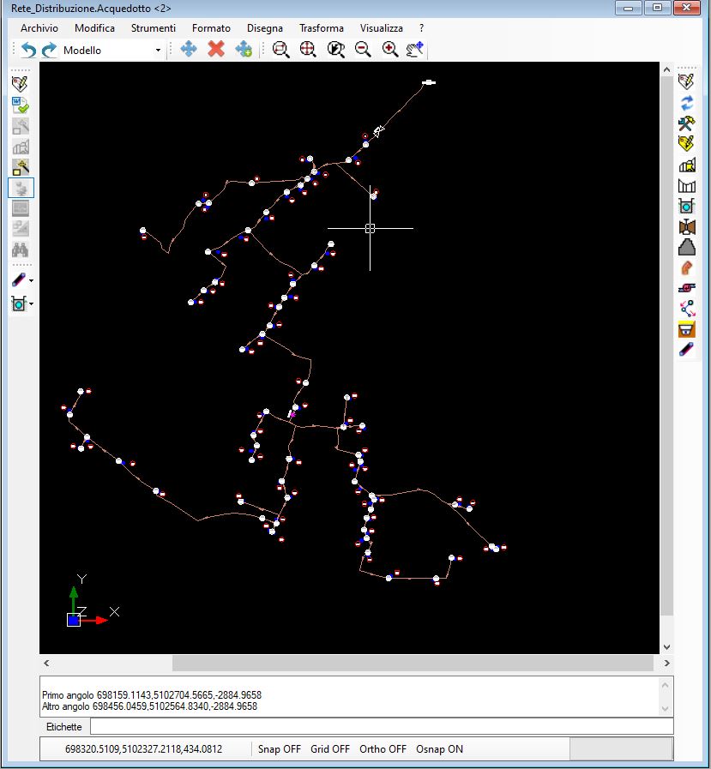Click the red X delete icon
The image size is (711, 769).
point(216,49)
